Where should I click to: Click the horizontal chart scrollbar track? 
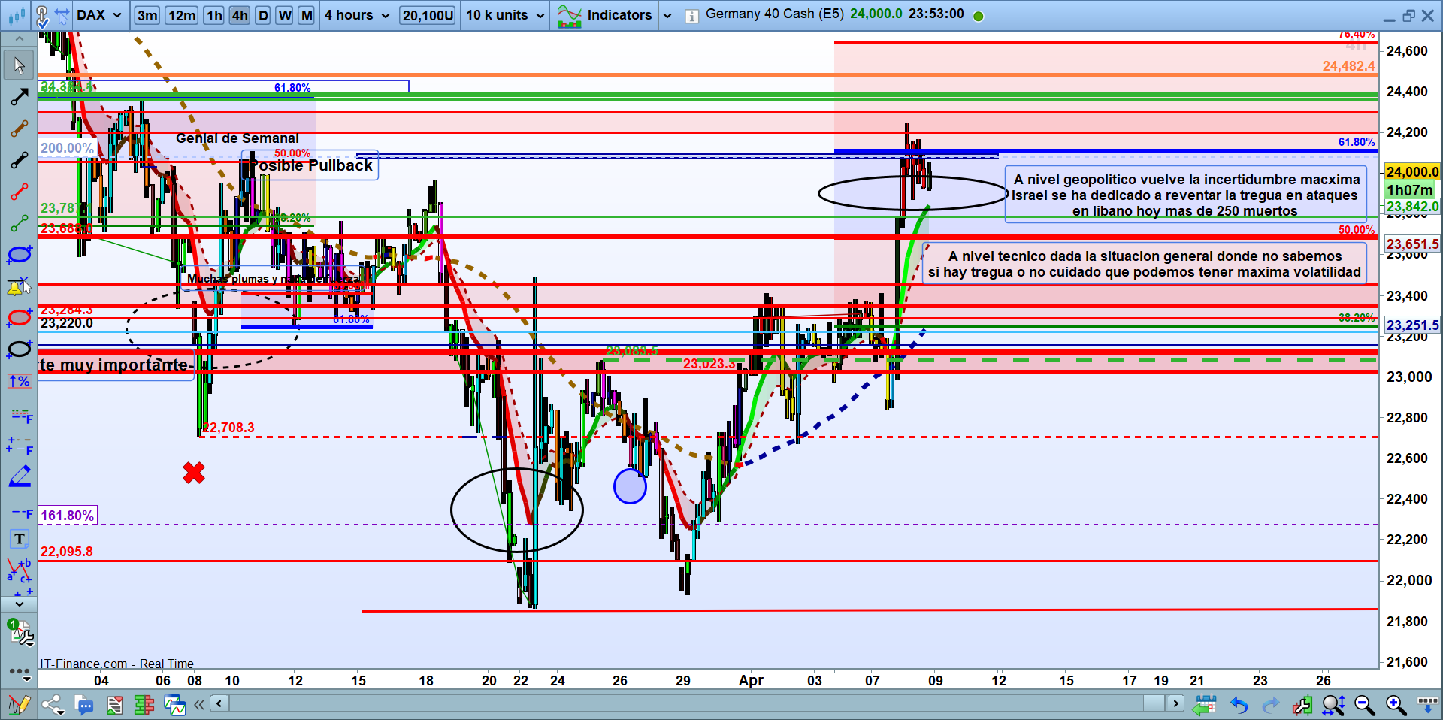click(676, 703)
